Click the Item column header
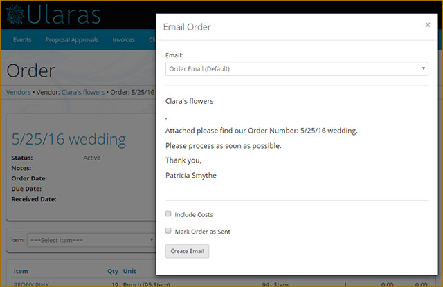This screenshot has height=287, width=443. (21, 271)
